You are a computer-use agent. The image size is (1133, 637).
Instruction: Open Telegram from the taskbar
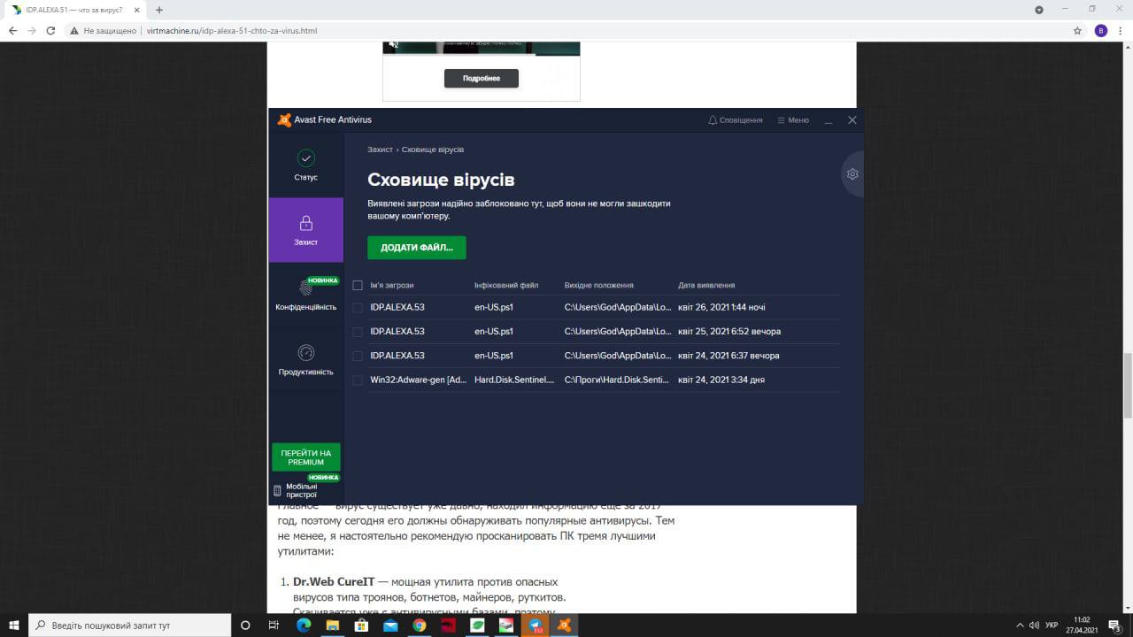coord(535,625)
